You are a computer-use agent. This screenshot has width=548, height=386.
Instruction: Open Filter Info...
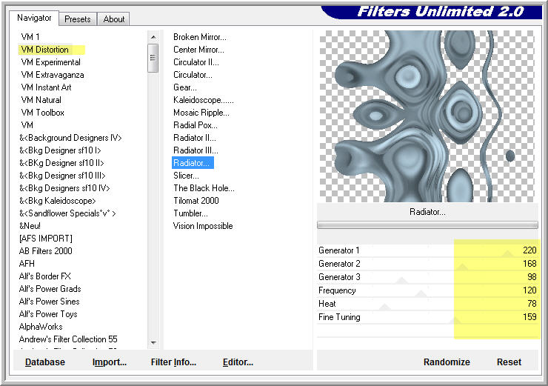point(173,362)
